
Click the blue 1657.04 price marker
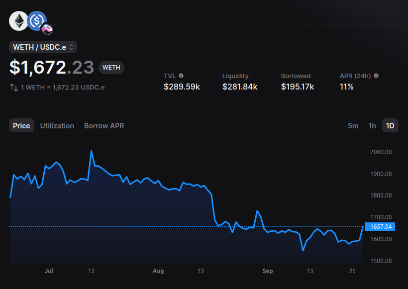[380, 226]
